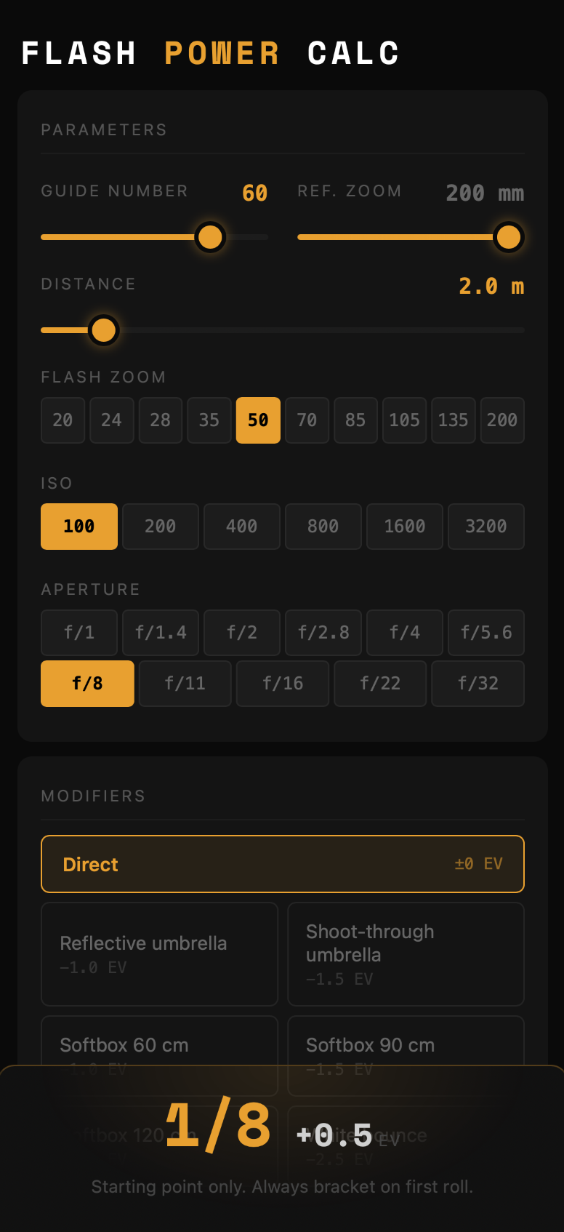Switch ISO to 1600

[x=405, y=527]
